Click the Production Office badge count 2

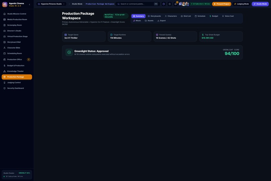pyautogui.click(x=29, y=60)
